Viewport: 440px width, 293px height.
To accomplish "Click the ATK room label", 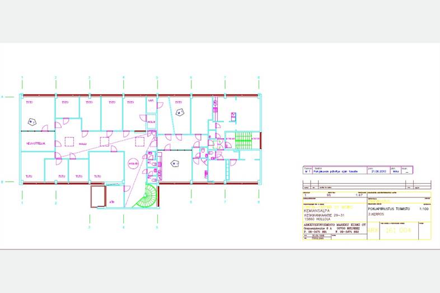I will coord(112,202).
